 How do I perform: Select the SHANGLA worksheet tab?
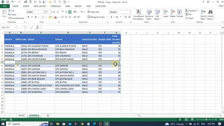(34, 115)
